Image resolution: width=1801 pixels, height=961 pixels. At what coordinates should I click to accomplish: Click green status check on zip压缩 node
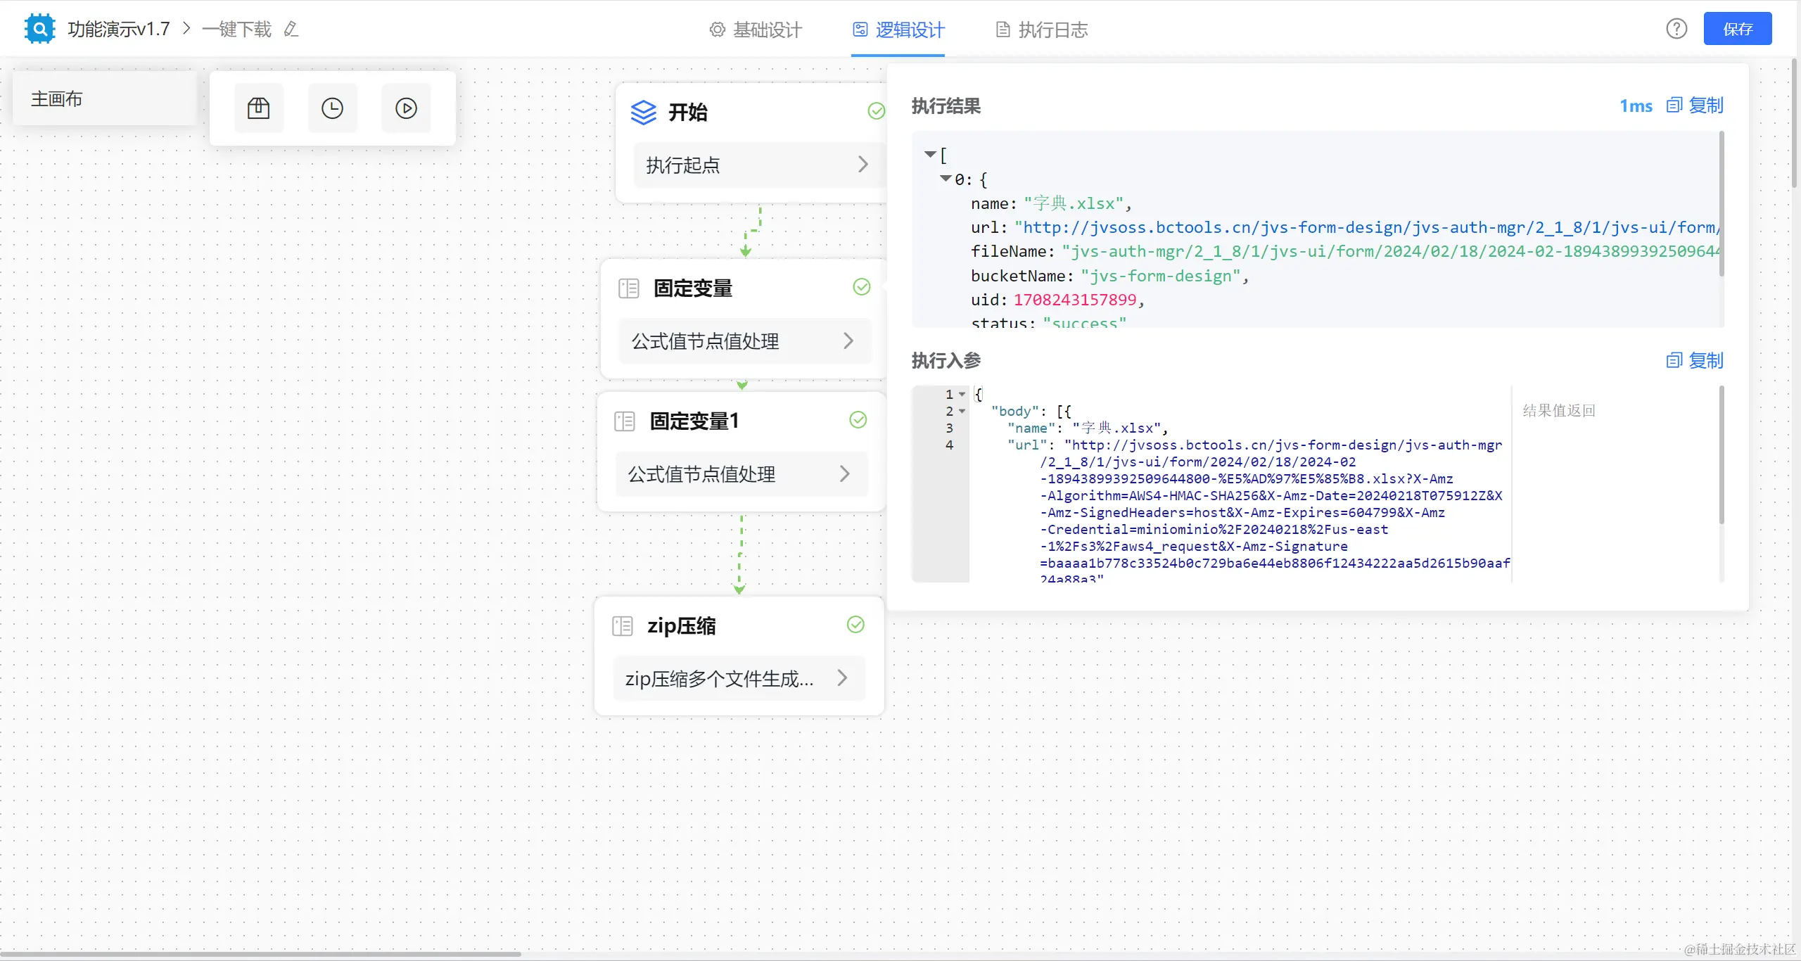coord(855,625)
